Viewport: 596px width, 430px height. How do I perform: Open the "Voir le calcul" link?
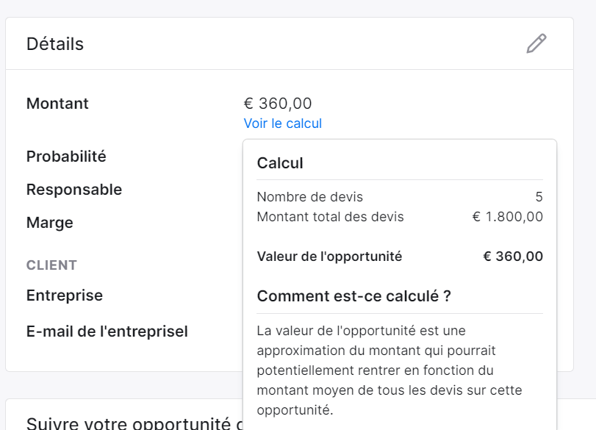(282, 123)
